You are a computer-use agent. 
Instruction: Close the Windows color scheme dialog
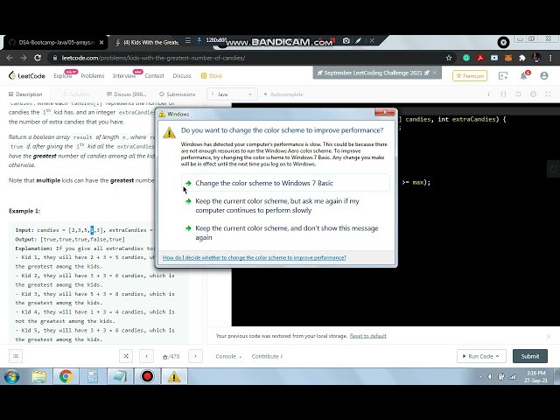385,112
